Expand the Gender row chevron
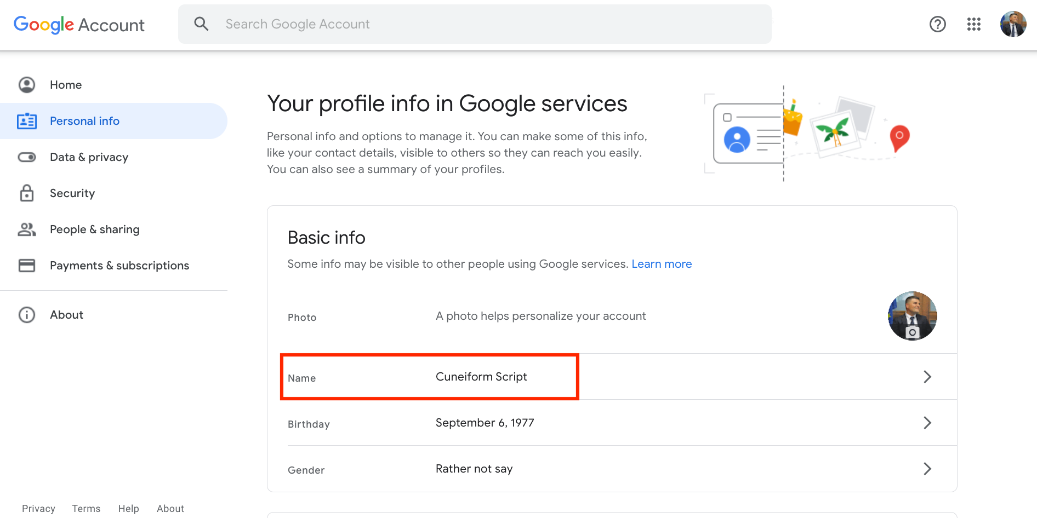The image size is (1037, 518). point(927,469)
